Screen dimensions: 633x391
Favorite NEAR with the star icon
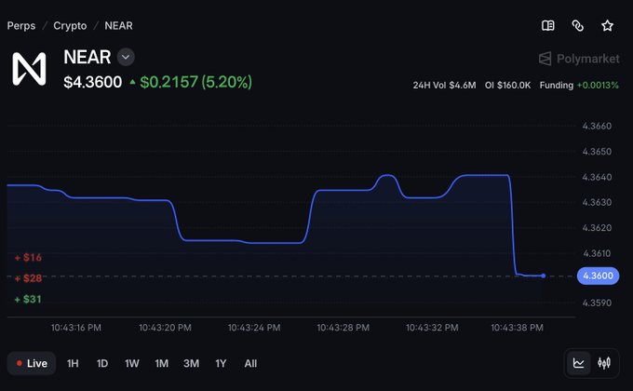point(607,26)
